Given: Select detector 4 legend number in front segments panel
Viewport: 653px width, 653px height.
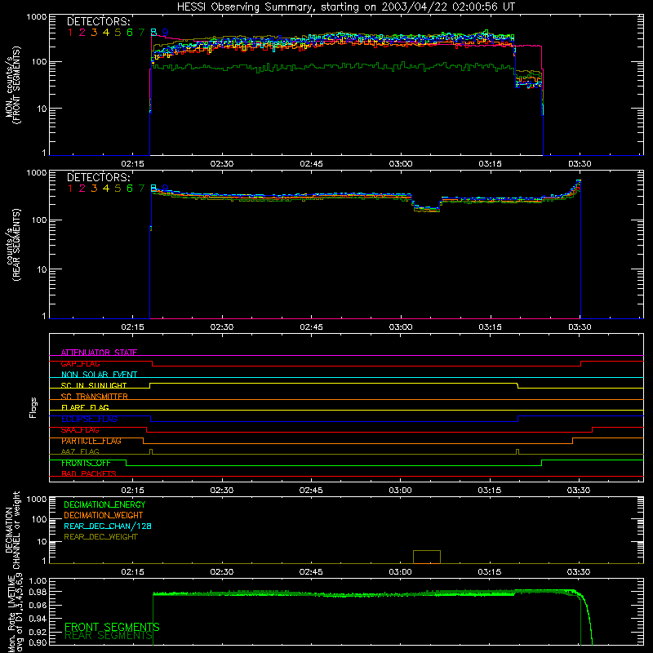Looking at the screenshot, I should (106, 33).
